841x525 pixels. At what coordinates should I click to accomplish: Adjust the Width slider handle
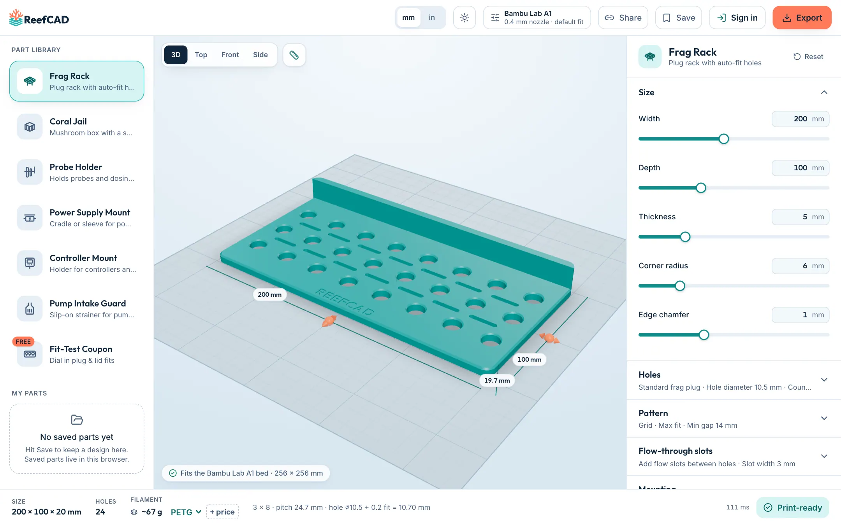723,139
